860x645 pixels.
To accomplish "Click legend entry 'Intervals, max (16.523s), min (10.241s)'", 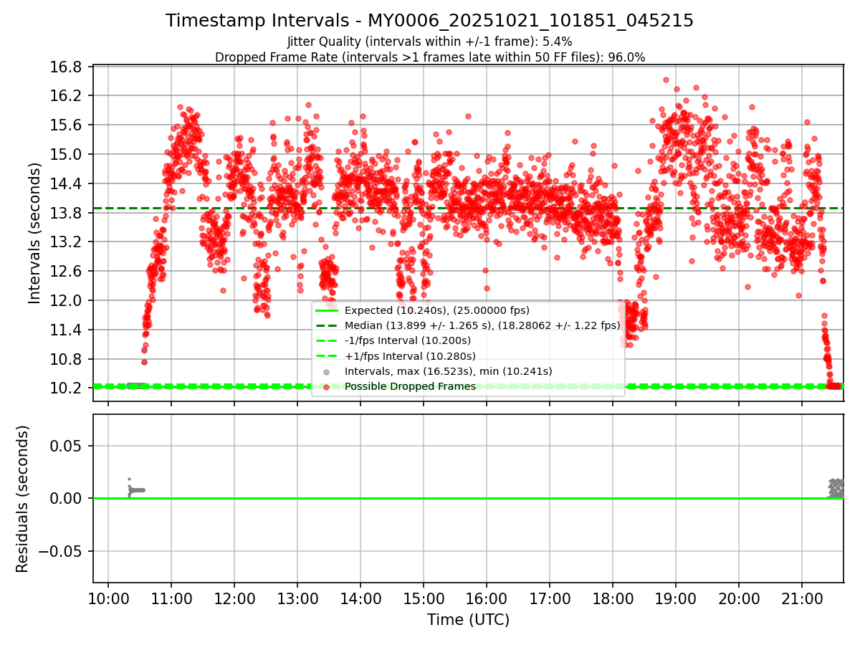I will click(x=449, y=371).
